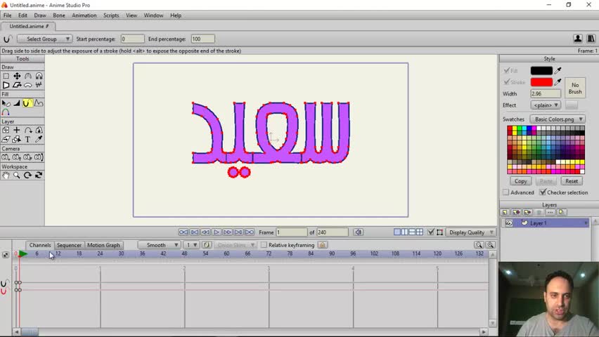Open the Animation menu
Image resolution: width=599 pixels, height=337 pixels.
(x=84, y=15)
